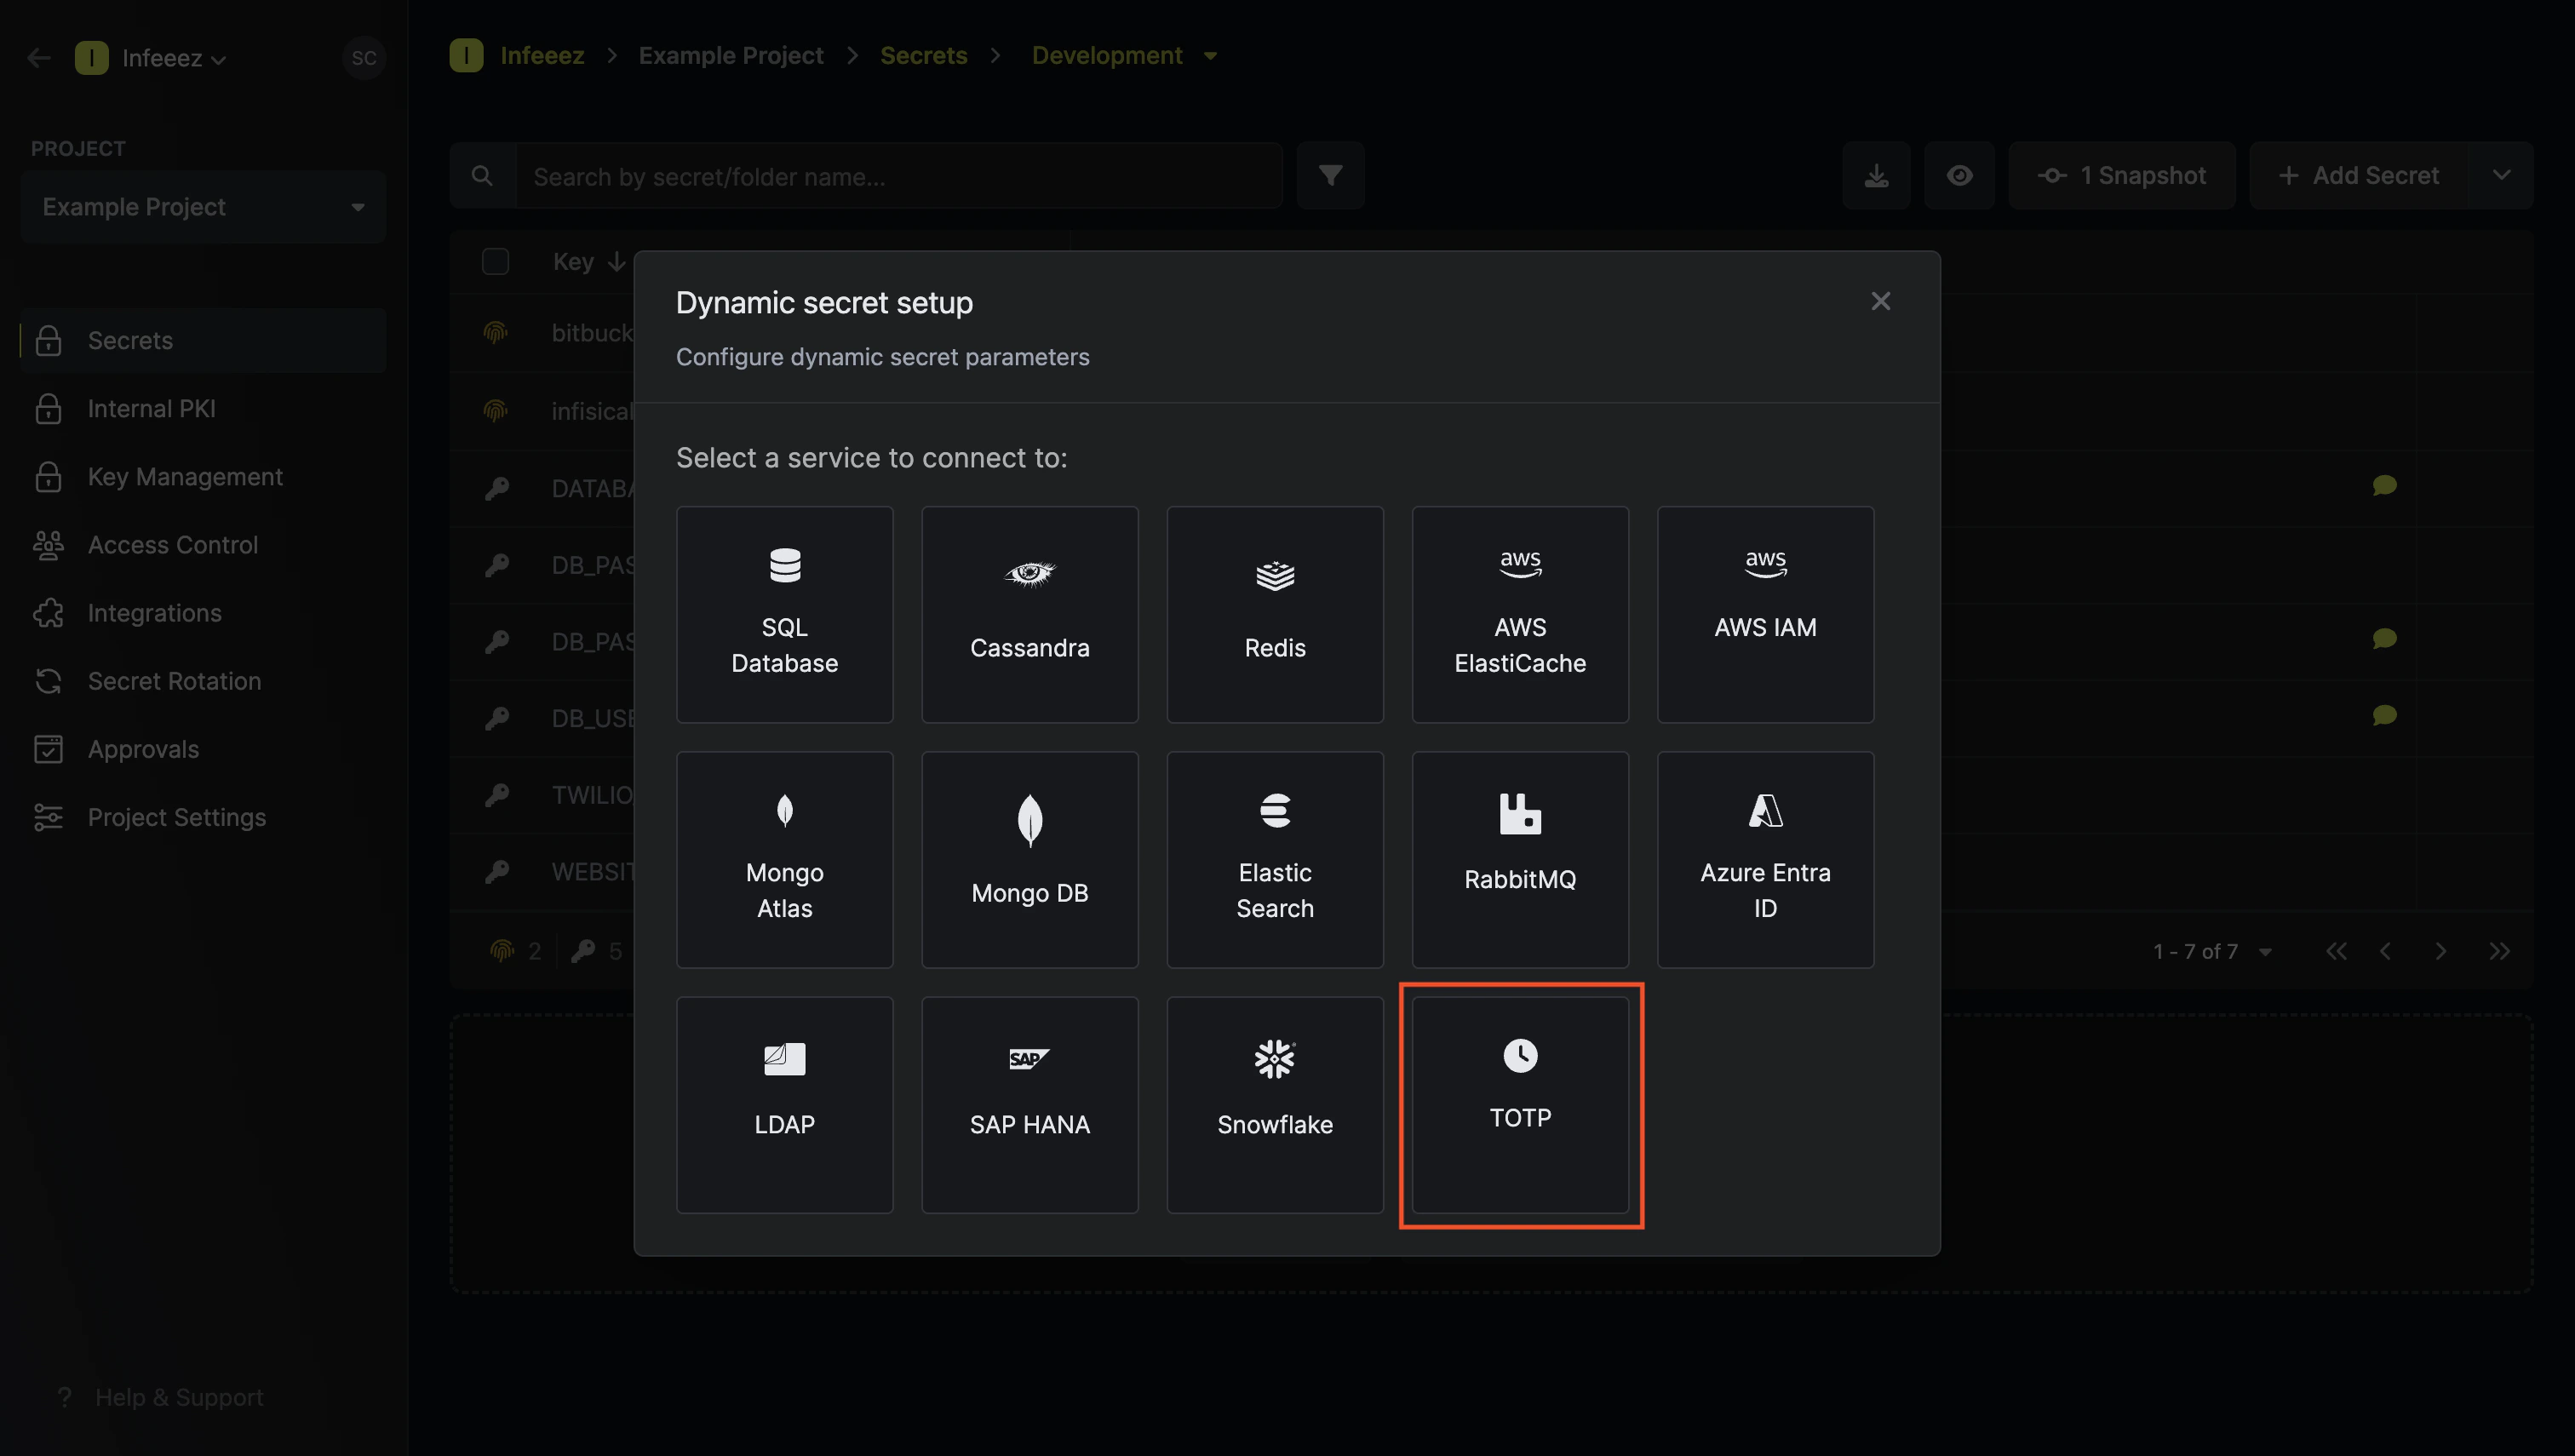Tick the select-all checkbox beside Key
This screenshot has width=2575, height=1456.
[495, 261]
